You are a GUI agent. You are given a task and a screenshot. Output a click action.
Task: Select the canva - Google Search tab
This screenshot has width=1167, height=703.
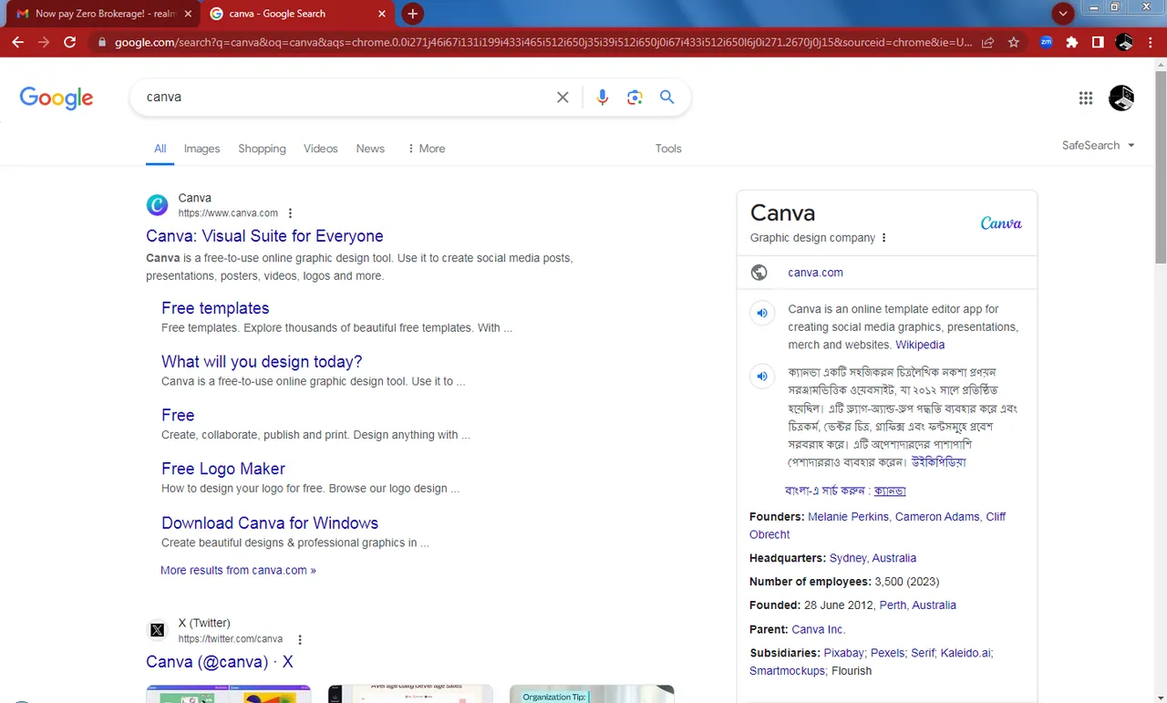pos(298,14)
